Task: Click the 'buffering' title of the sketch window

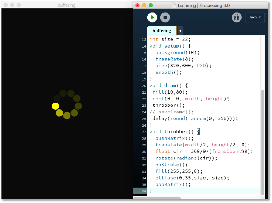Action: pos(66,5)
